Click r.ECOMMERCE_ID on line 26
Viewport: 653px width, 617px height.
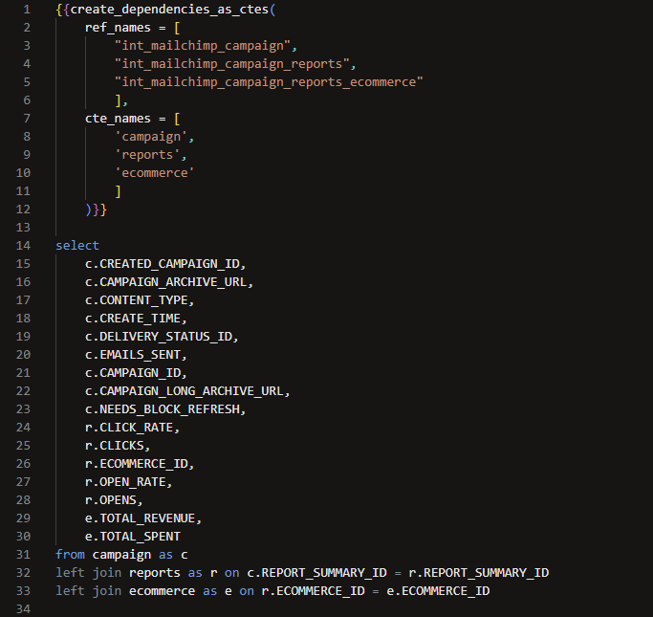pyautogui.click(x=137, y=464)
